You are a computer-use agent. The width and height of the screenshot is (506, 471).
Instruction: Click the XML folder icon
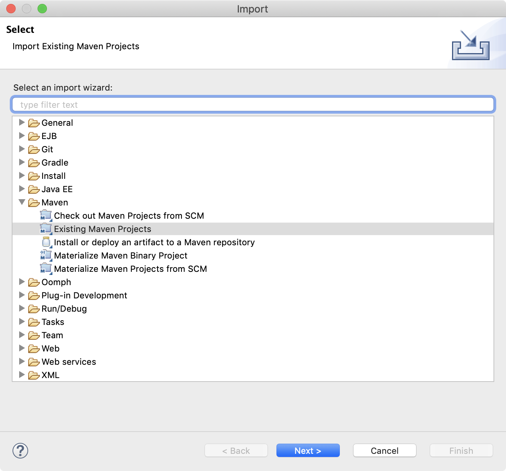tap(34, 375)
